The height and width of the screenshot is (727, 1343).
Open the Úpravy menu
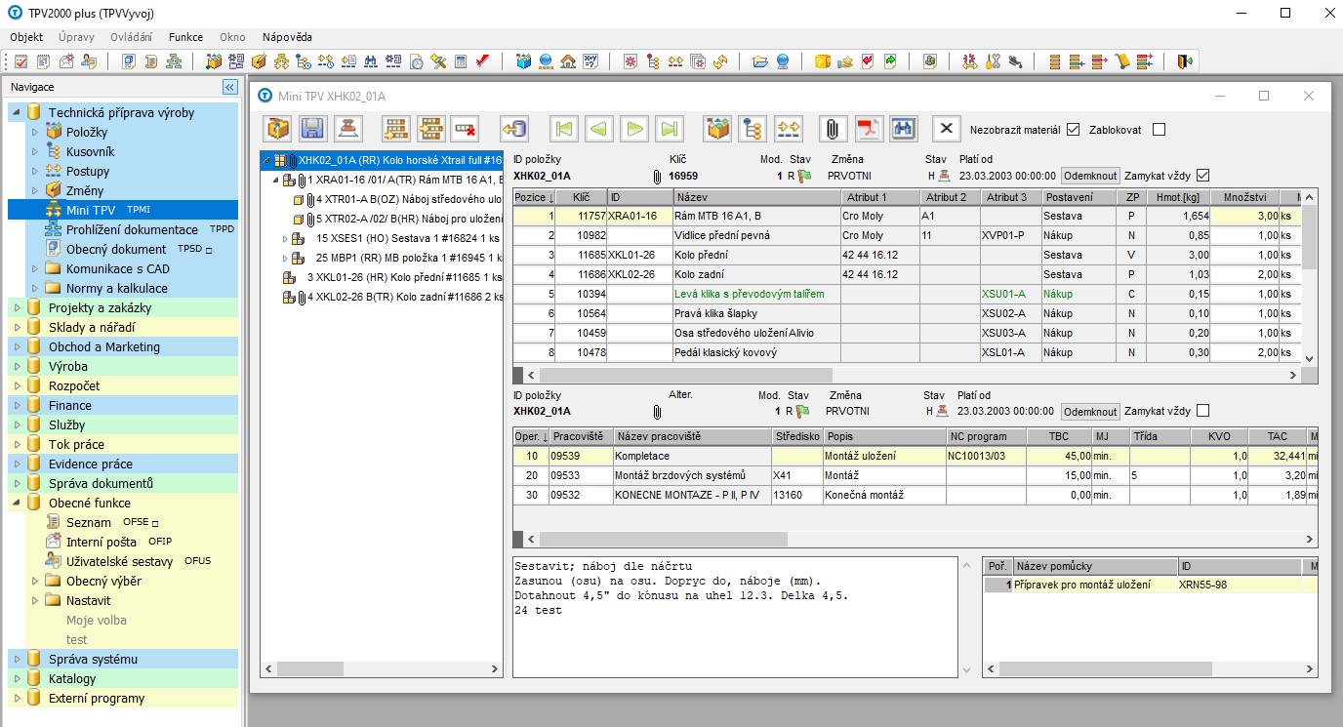coord(76,37)
